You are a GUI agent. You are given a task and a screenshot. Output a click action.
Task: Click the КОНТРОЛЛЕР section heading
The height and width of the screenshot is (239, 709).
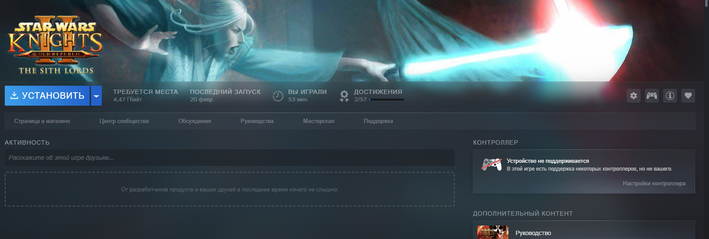pyautogui.click(x=495, y=142)
